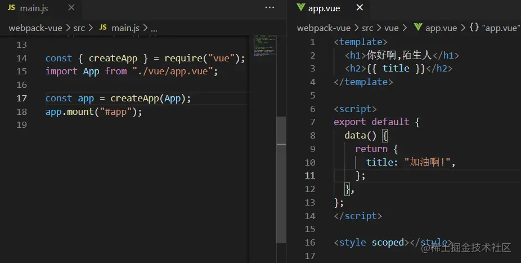Click line number 18 in main.js

pyautogui.click(x=21, y=112)
